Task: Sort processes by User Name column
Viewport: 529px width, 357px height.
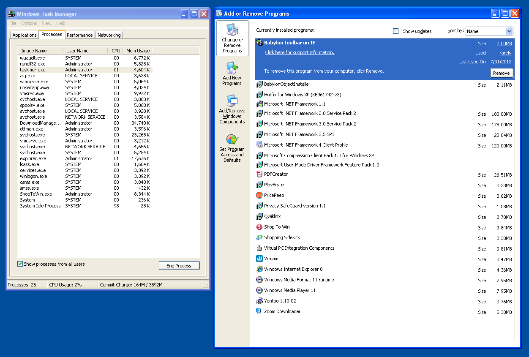Action: click(85, 51)
